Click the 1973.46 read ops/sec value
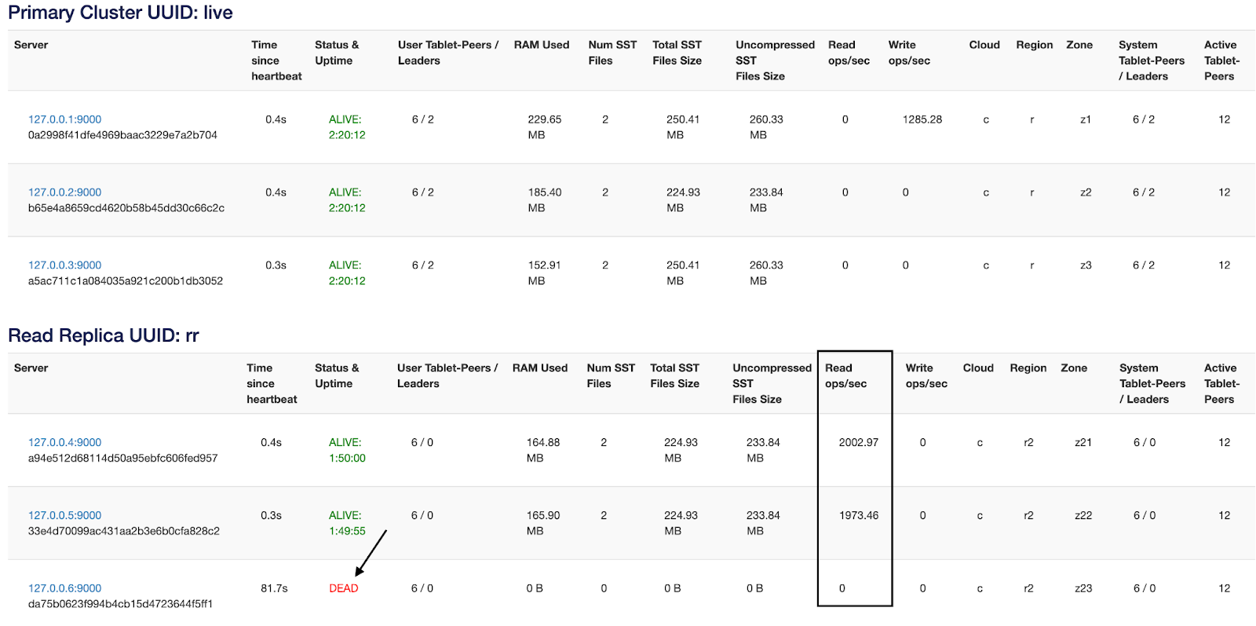Screen dimensions: 1256x626 click(858, 515)
